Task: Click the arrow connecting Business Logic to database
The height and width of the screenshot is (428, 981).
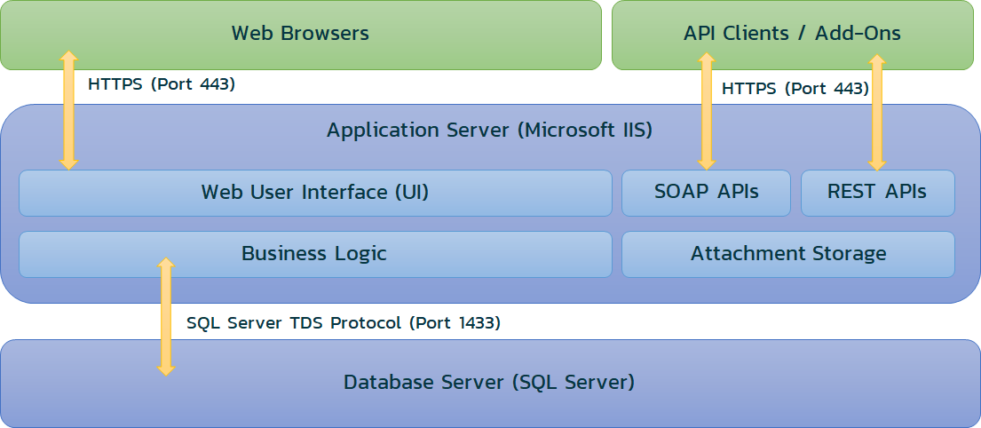Action: point(165,316)
